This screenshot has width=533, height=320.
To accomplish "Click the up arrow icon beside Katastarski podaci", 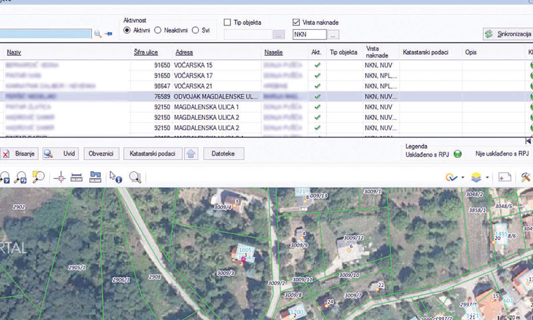I will [x=191, y=153].
